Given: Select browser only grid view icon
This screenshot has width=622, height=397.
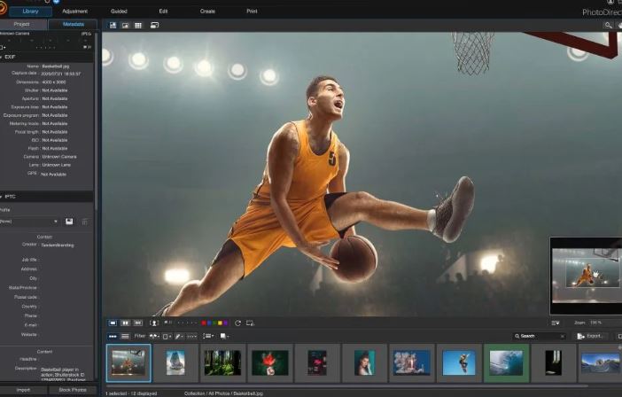Looking at the screenshot, I should tap(138, 26).
